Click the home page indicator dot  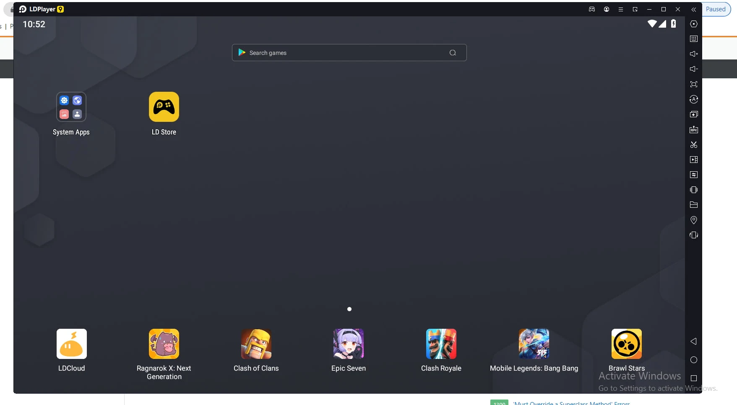click(349, 309)
